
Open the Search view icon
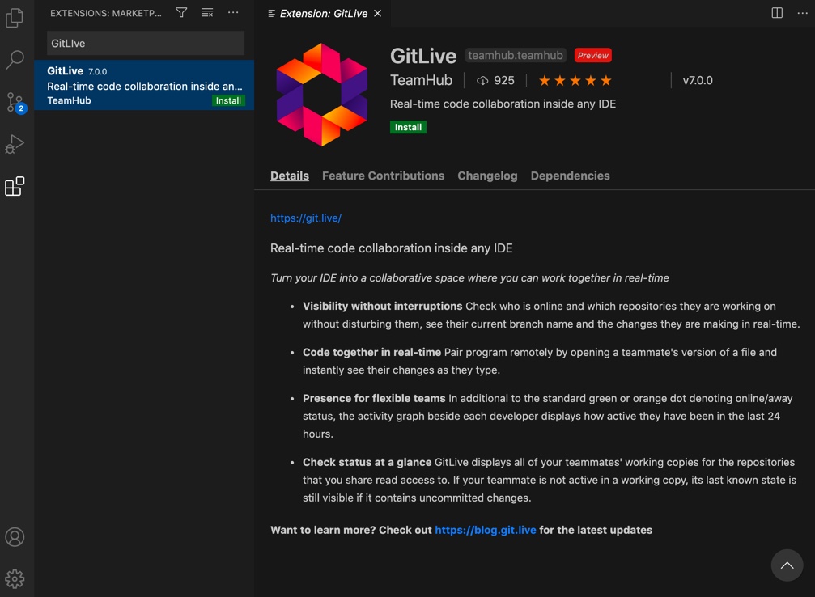tap(15, 60)
